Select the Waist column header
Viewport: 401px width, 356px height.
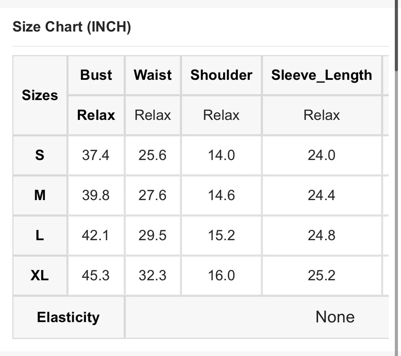coord(153,75)
